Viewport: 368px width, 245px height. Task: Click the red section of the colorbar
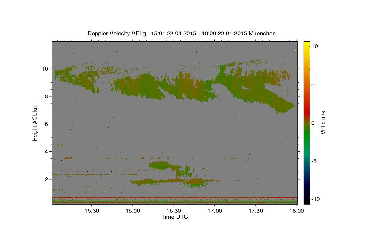[x=307, y=112]
